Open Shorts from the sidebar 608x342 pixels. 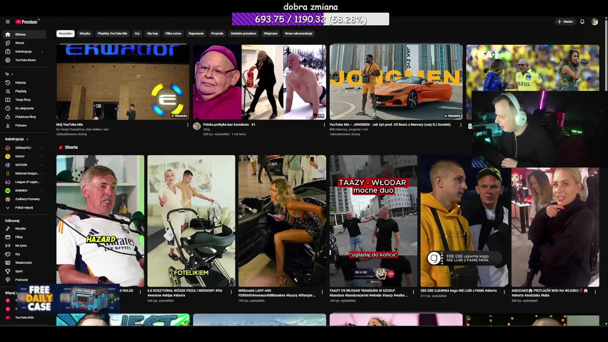[25, 43]
